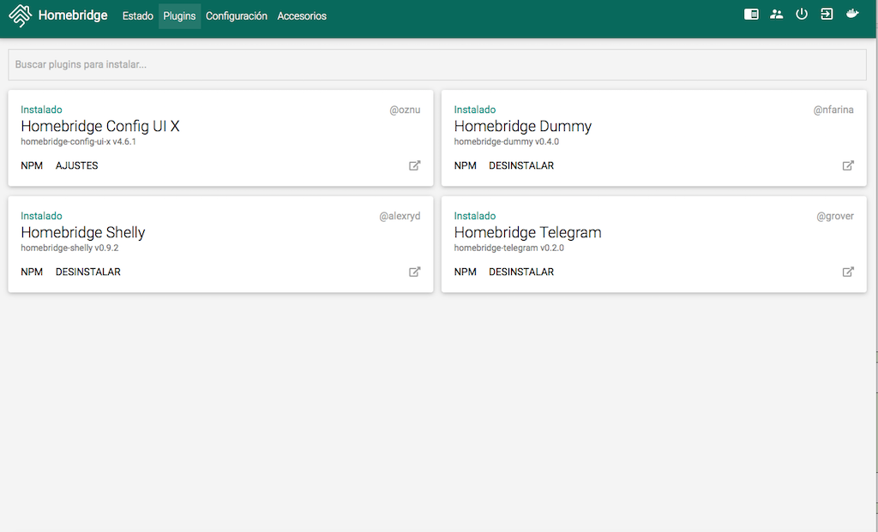Open the Docker whale settings icon
Image resolution: width=878 pixels, height=532 pixels.
pos(852,15)
